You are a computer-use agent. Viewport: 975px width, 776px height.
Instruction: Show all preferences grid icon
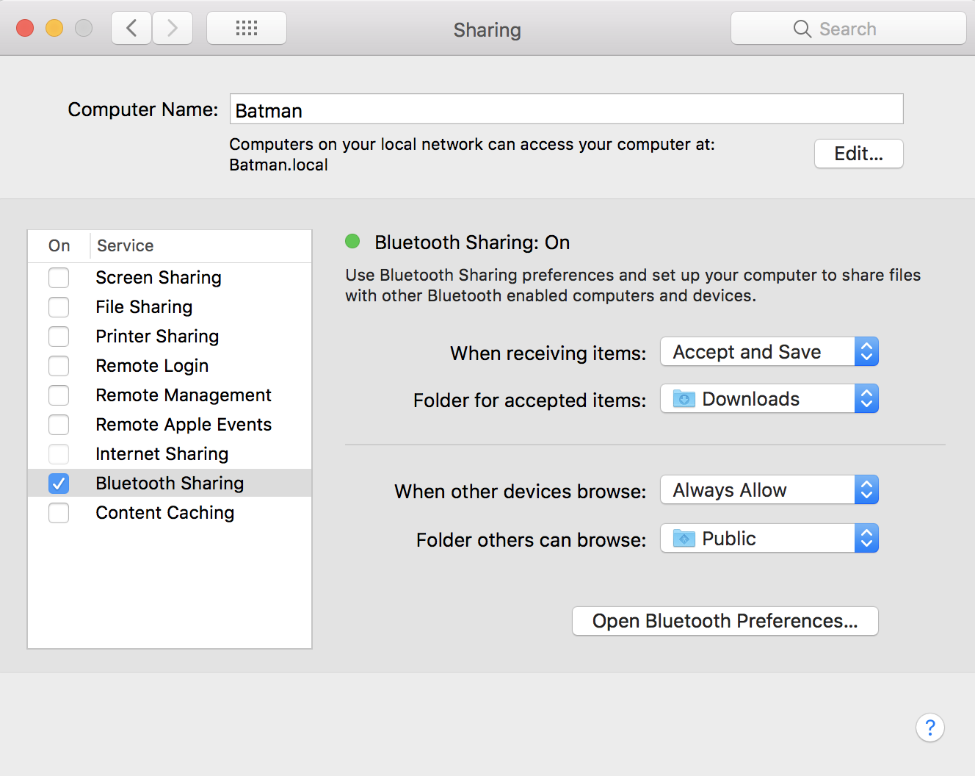[x=247, y=29]
